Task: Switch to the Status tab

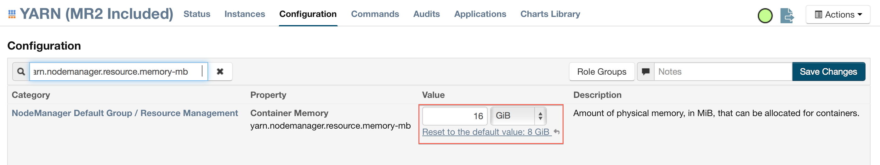Action: (197, 14)
